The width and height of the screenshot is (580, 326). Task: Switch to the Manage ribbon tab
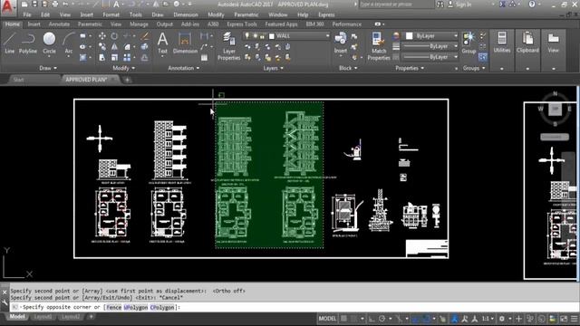coord(139,24)
